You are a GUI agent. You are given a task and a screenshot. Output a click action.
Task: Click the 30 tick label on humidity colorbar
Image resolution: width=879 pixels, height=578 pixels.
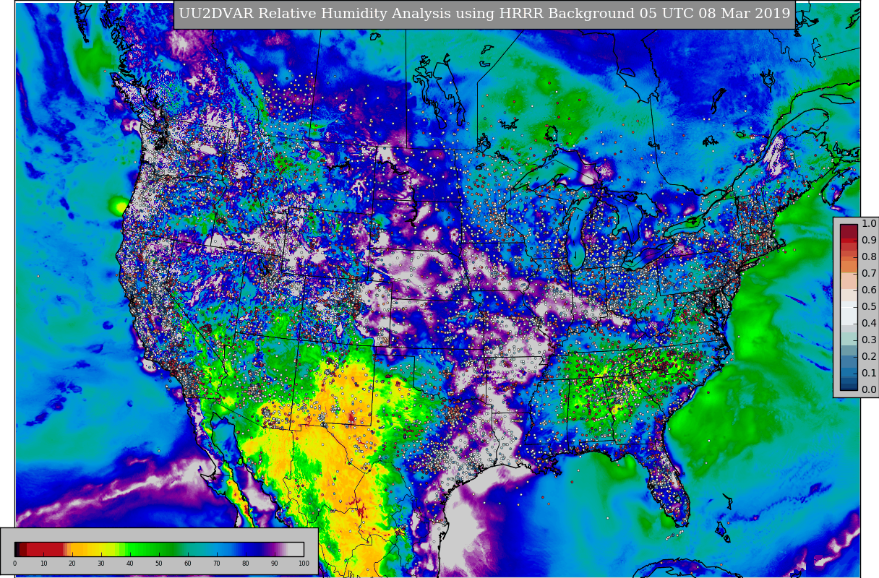(101, 564)
